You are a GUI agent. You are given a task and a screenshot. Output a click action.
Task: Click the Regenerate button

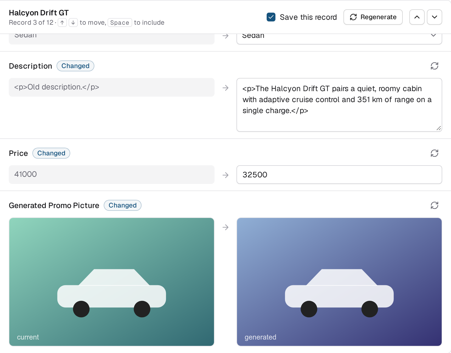coord(373,17)
